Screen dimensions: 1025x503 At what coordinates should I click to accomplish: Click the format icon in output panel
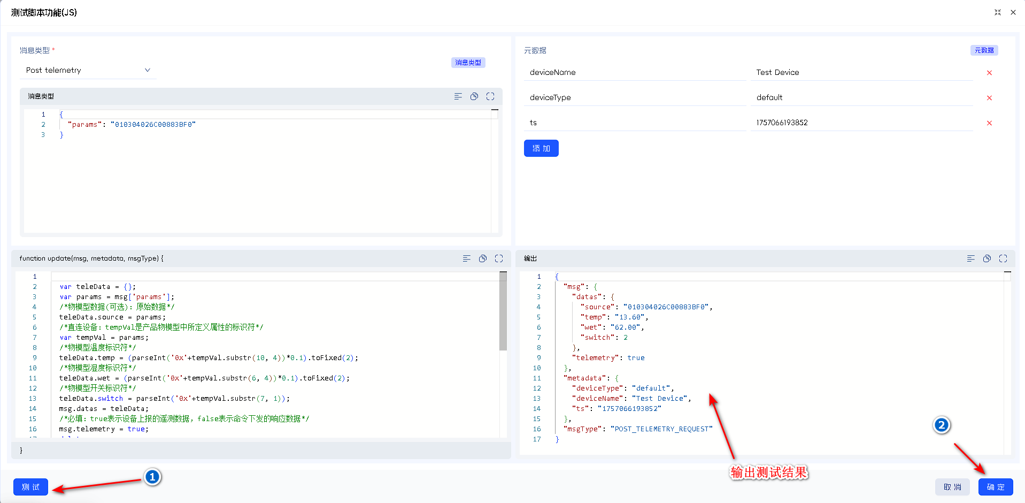[x=970, y=258]
